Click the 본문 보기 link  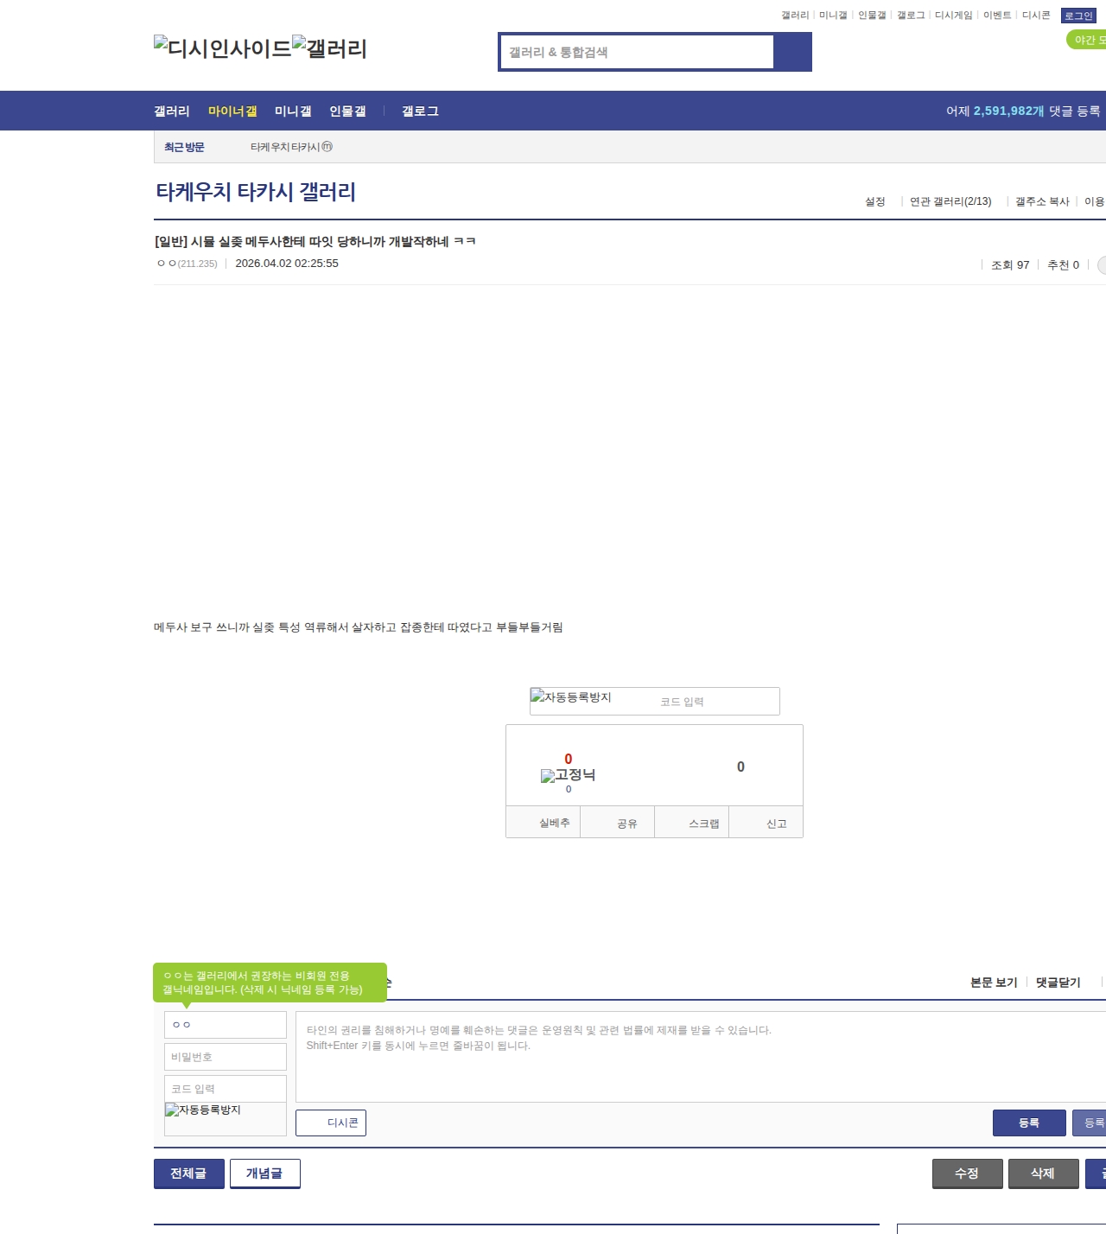pos(994,983)
